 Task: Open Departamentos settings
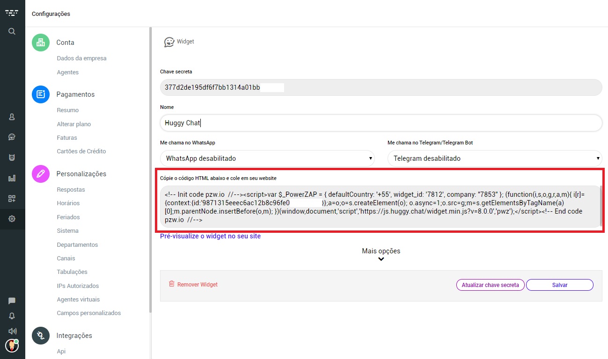pos(77,245)
